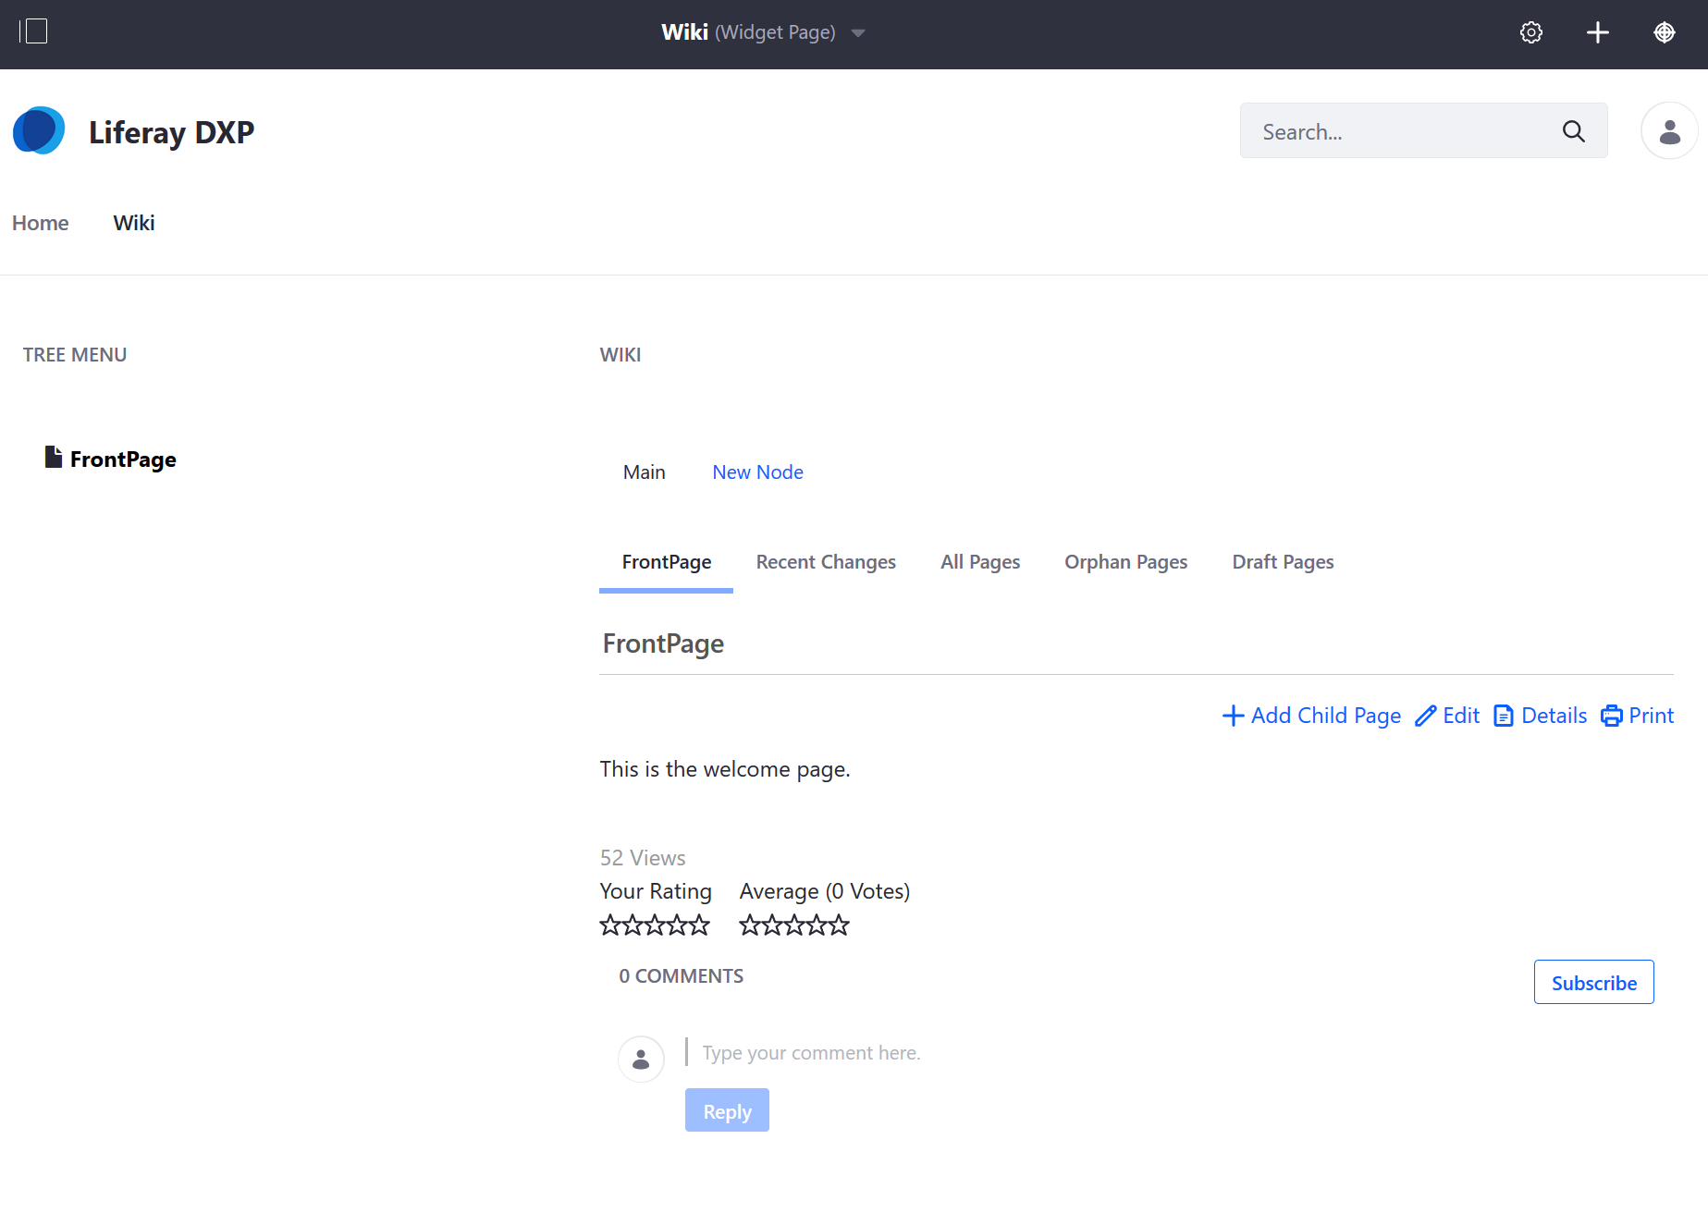Switch to FrontPage tab
Screen dimensions: 1708x1213
click(x=667, y=562)
